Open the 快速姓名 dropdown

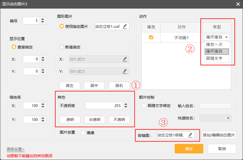tap(215, 118)
